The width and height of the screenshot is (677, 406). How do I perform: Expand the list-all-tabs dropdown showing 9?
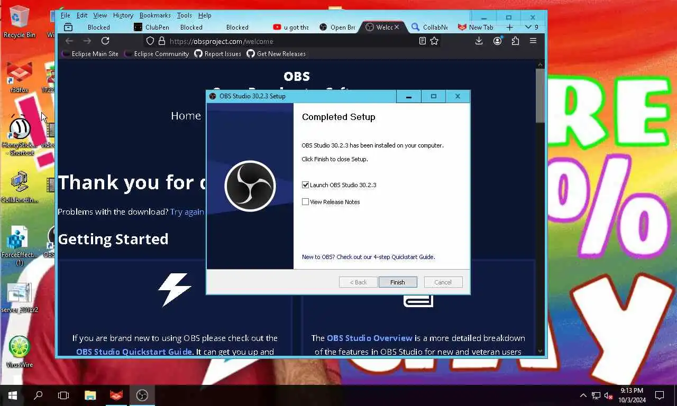(x=531, y=27)
